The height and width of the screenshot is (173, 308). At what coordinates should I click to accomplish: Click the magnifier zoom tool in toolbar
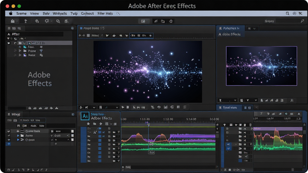(58, 21)
